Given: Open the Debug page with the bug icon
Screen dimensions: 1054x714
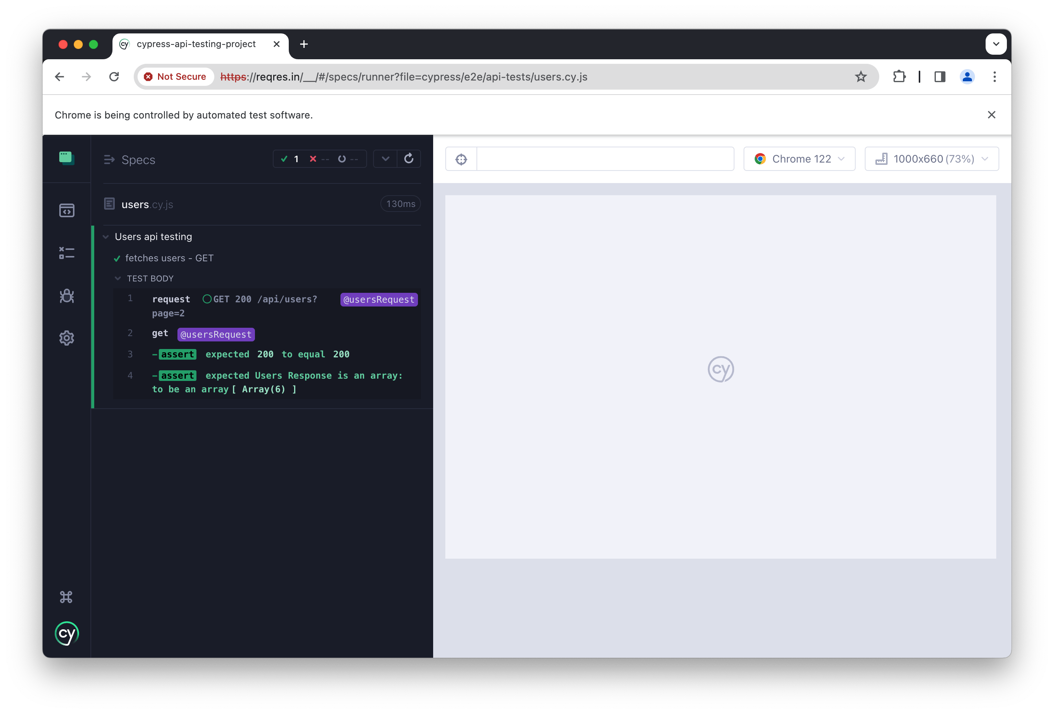Looking at the screenshot, I should coord(66,295).
